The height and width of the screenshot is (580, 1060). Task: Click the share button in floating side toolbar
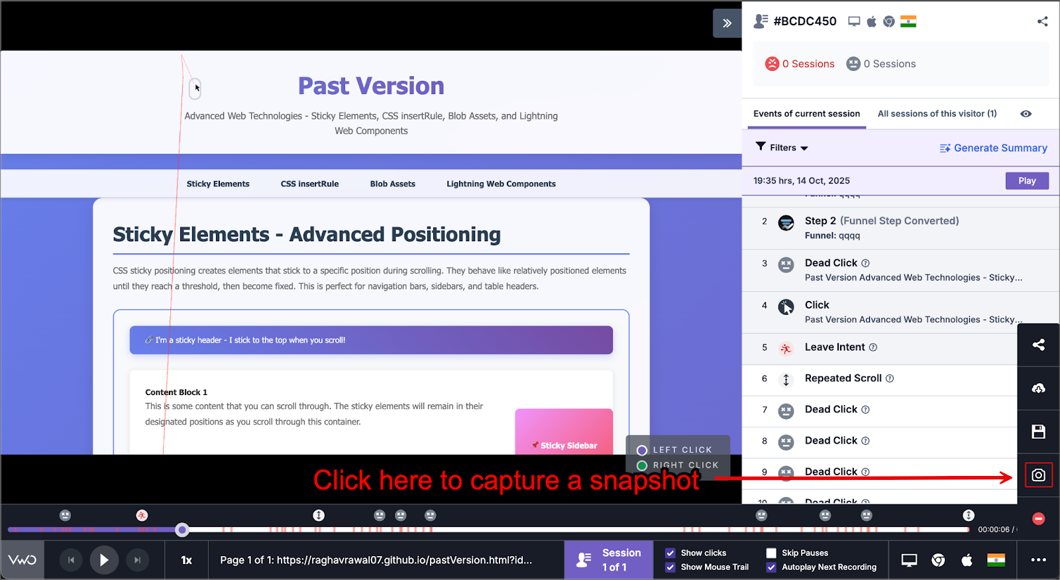point(1038,345)
